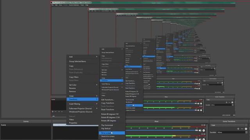Choose Flip Horizontal in large submenu
The width and height of the screenshot is (250, 140).
(x=107, y=125)
